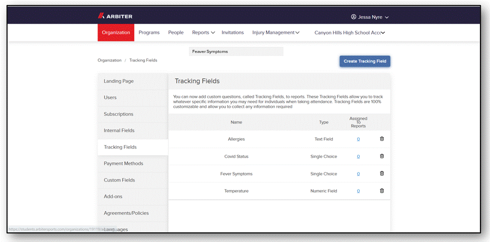490x242 pixels.
Task: Delete the Allergies tracking field
Action: click(x=381, y=139)
